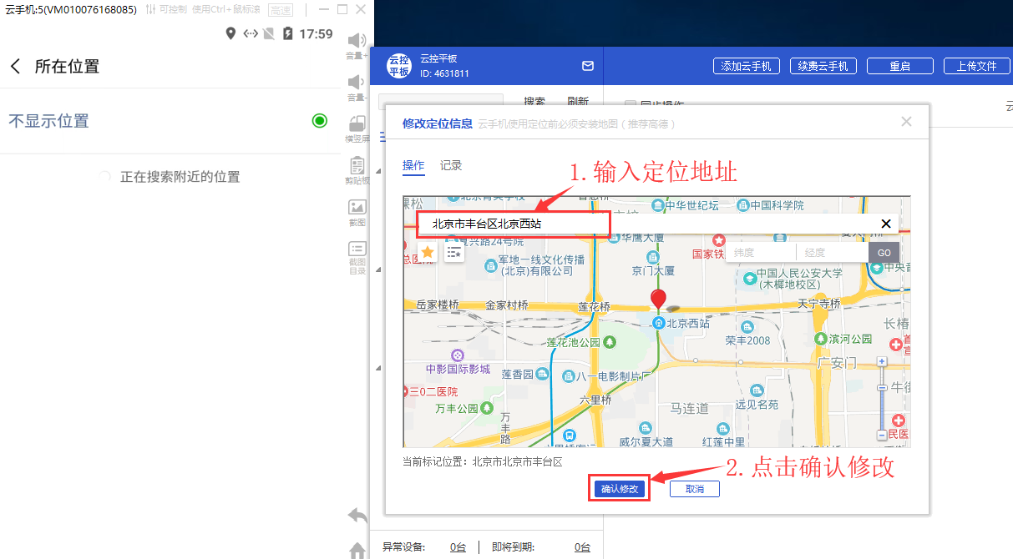
Task: Click the 17:59 clock in phone status bar
Action: click(316, 34)
